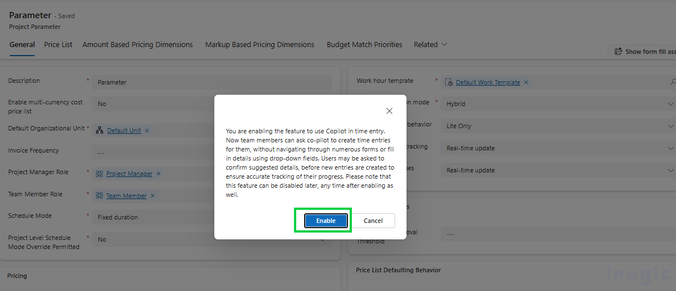Click Show form fill assistant button
This screenshot has height=291, width=676.
point(644,52)
